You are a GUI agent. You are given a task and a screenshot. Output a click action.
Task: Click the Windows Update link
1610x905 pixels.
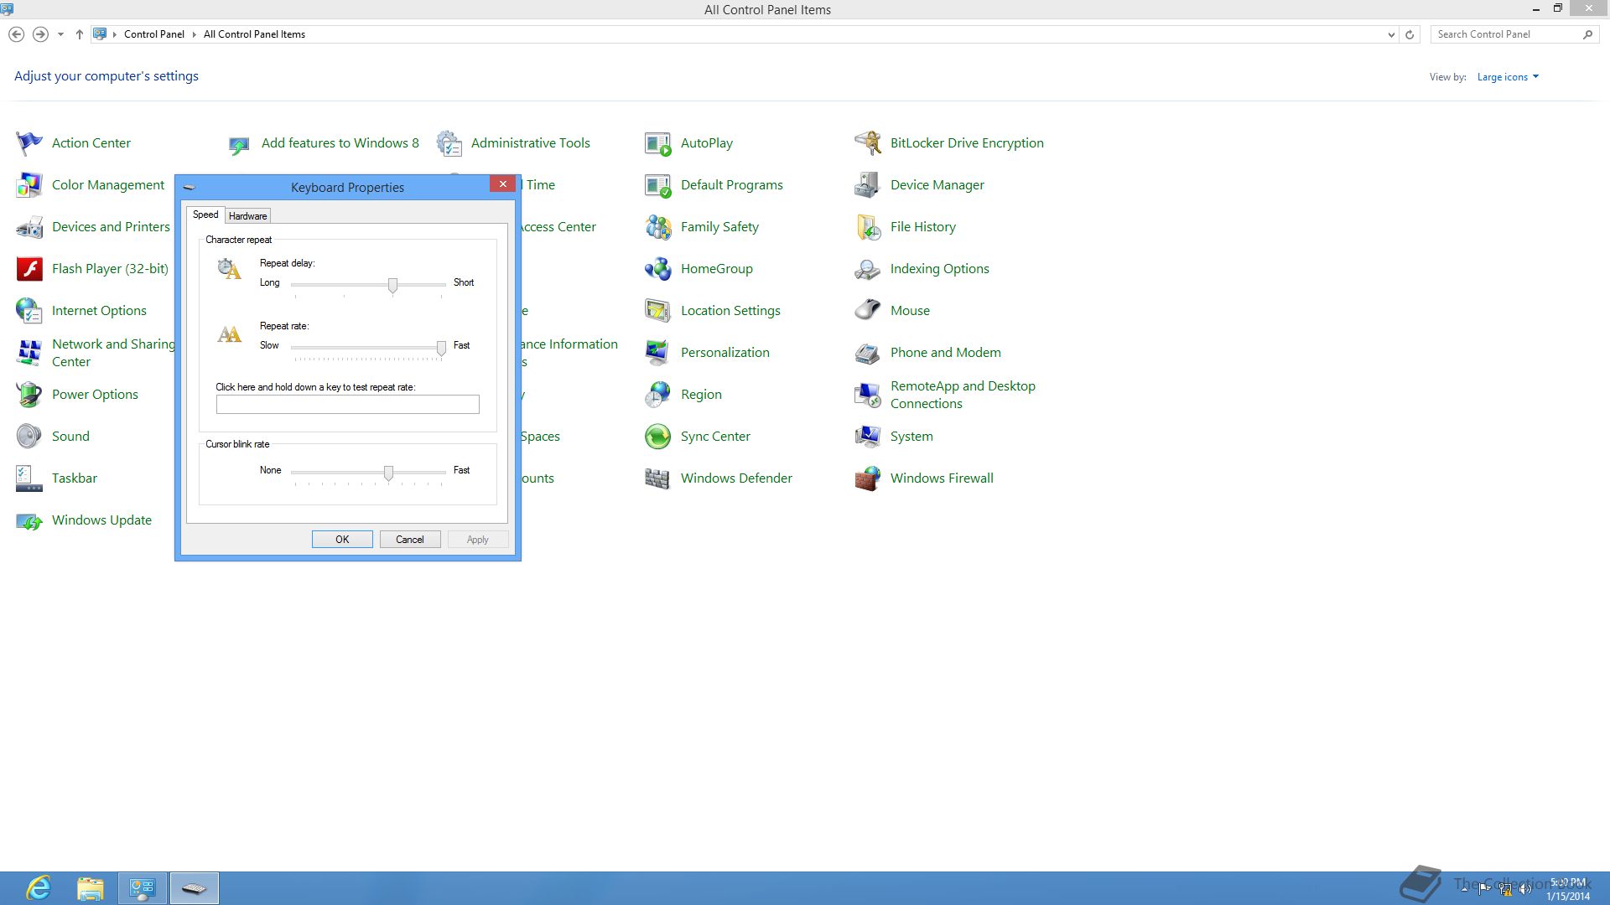click(101, 520)
